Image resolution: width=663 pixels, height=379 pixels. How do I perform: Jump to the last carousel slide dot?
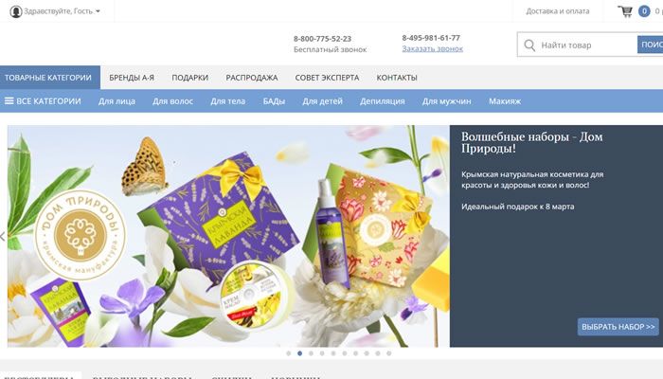point(388,353)
